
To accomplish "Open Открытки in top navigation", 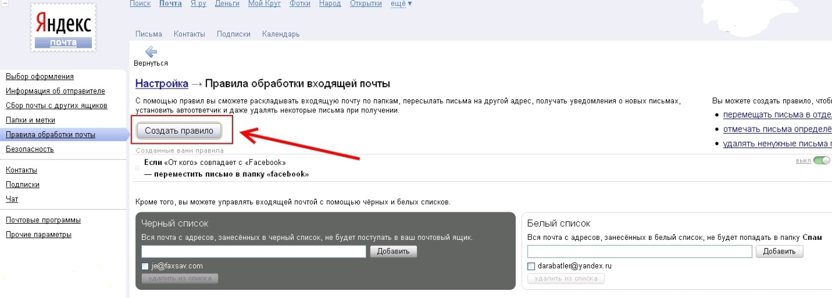I will tap(366, 4).
